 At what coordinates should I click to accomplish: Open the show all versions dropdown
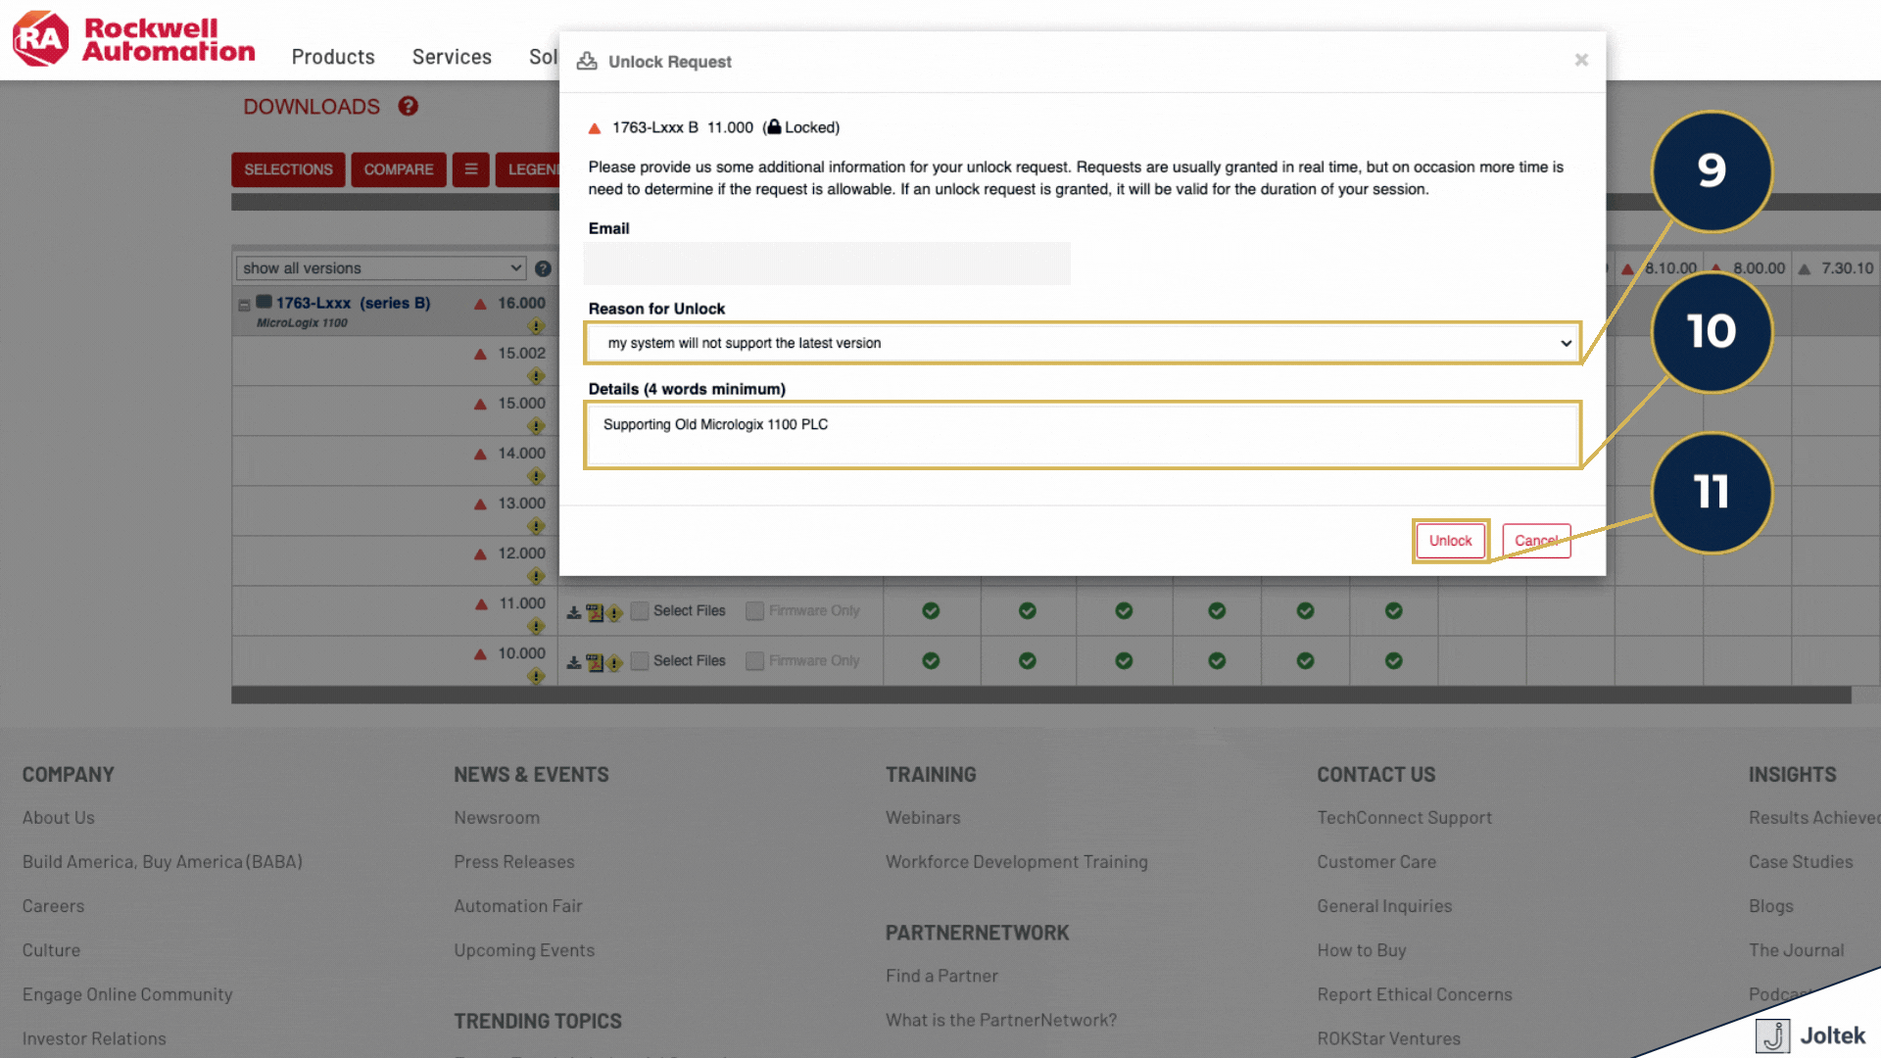click(381, 268)
